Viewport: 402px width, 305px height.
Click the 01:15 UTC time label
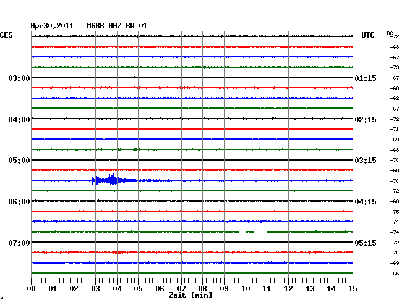[x=366, y=78]
